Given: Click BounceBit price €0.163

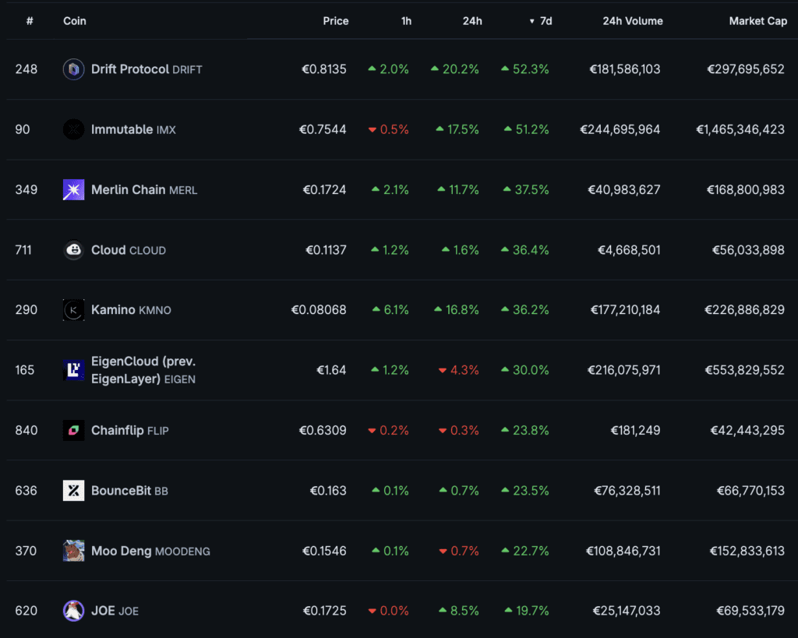Looking at the screenshot, I should [328, 491].
